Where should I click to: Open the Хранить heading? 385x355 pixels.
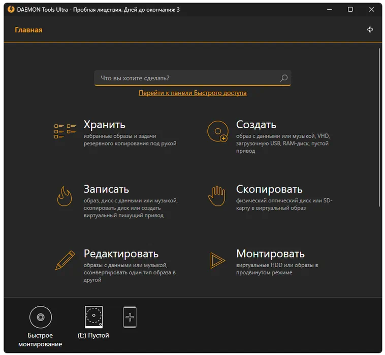click(104, 125)
